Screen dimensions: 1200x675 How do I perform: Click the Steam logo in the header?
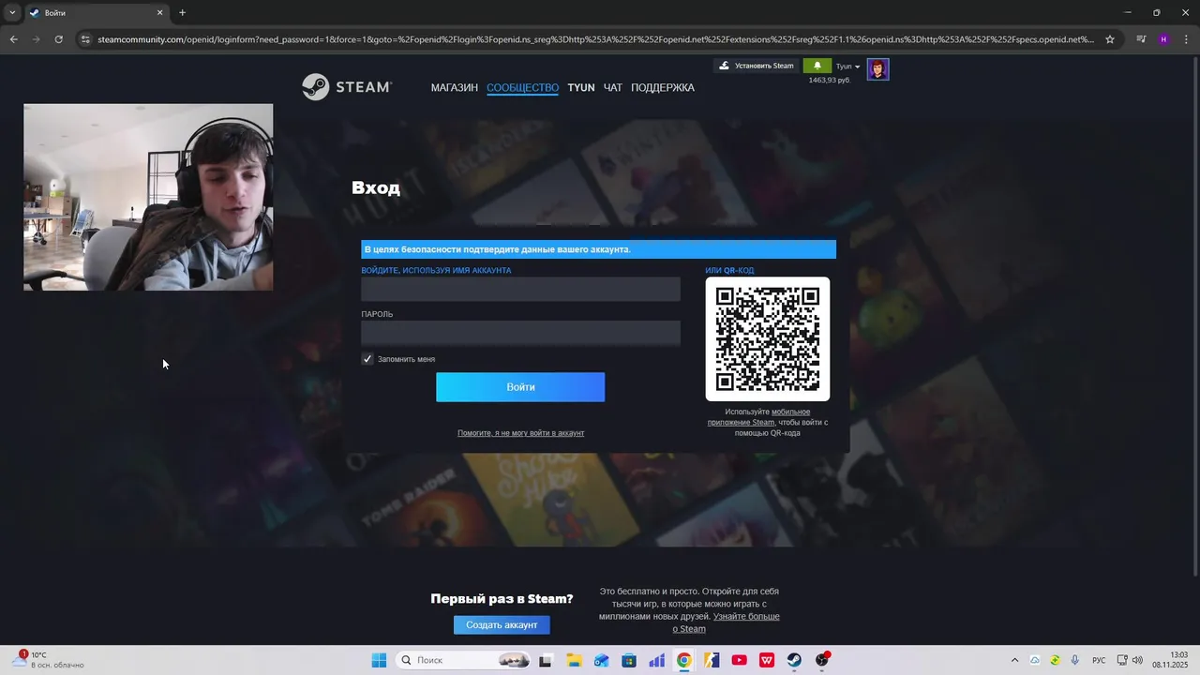(346, 87)
